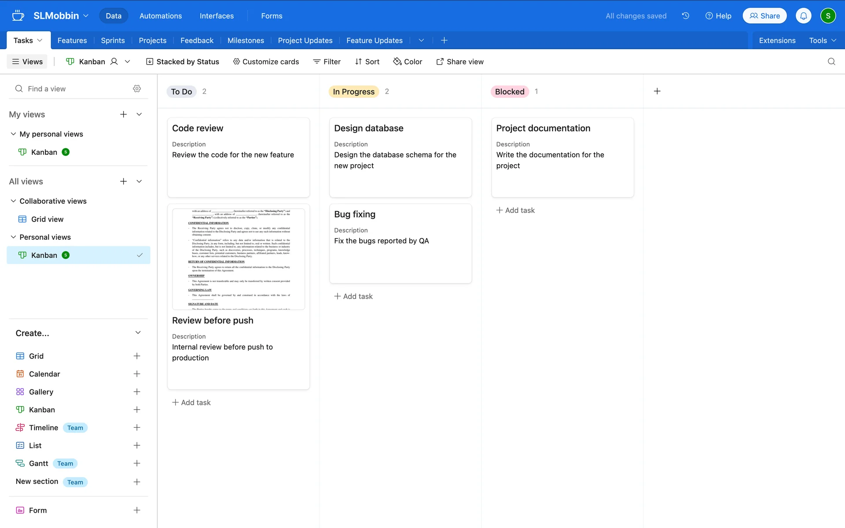Click the search magnifier icon

pos(831,62)
